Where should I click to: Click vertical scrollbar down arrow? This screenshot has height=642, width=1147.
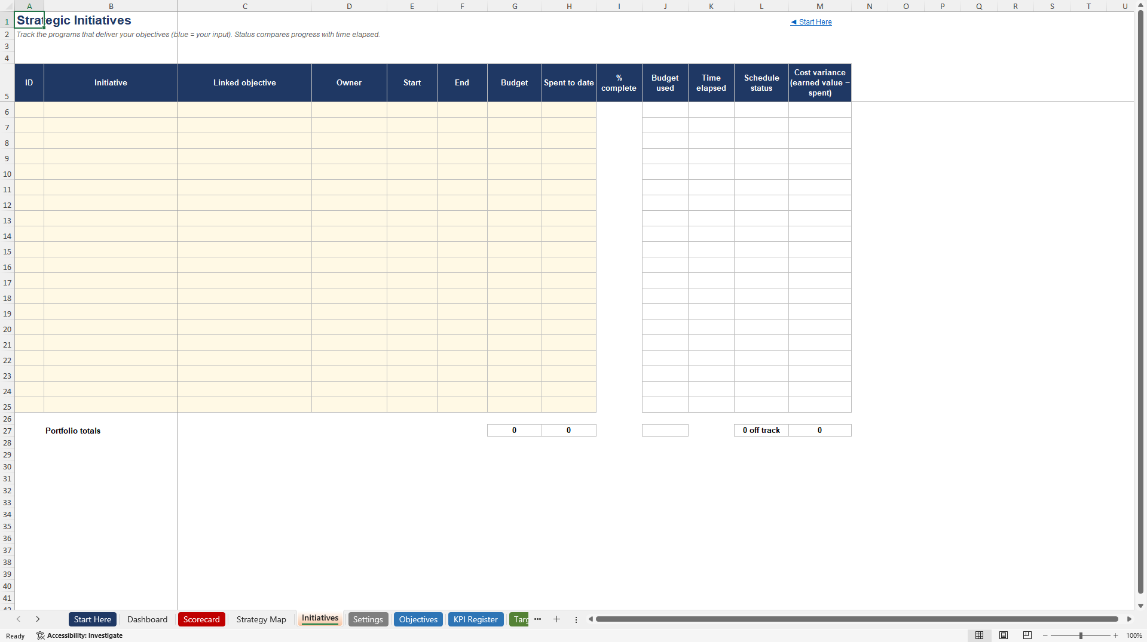click(1140, 606)
